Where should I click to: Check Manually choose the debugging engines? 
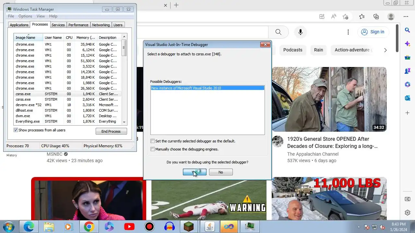tap(152, 149)
